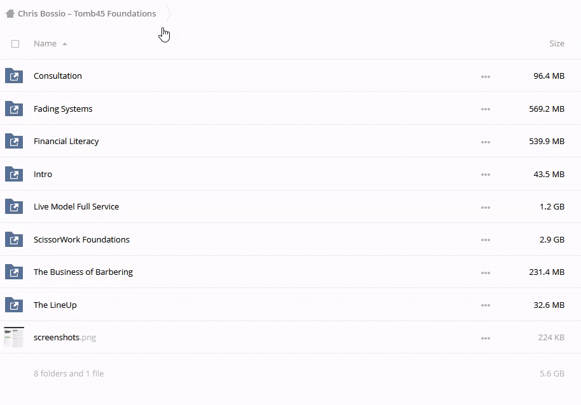The image size is (581, 405).
Task: Open The Business of Barbering folder
Action: (x=83, y=272)
